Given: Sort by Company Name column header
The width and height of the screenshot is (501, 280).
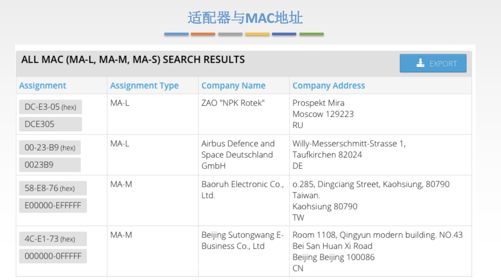Looking at the screenshot, I should tap(233, 86).
